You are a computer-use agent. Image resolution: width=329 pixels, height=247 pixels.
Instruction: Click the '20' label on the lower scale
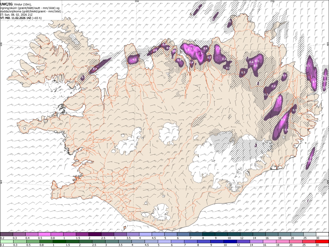pos(291,245)
